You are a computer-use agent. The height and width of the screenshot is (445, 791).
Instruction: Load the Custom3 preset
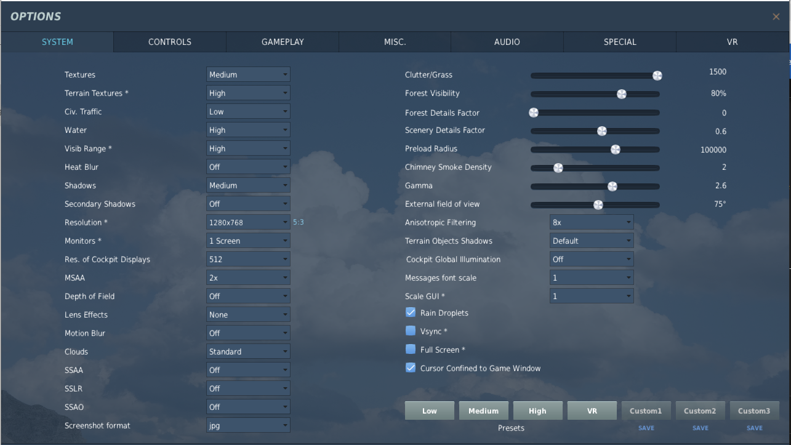(x=754, y=411)
